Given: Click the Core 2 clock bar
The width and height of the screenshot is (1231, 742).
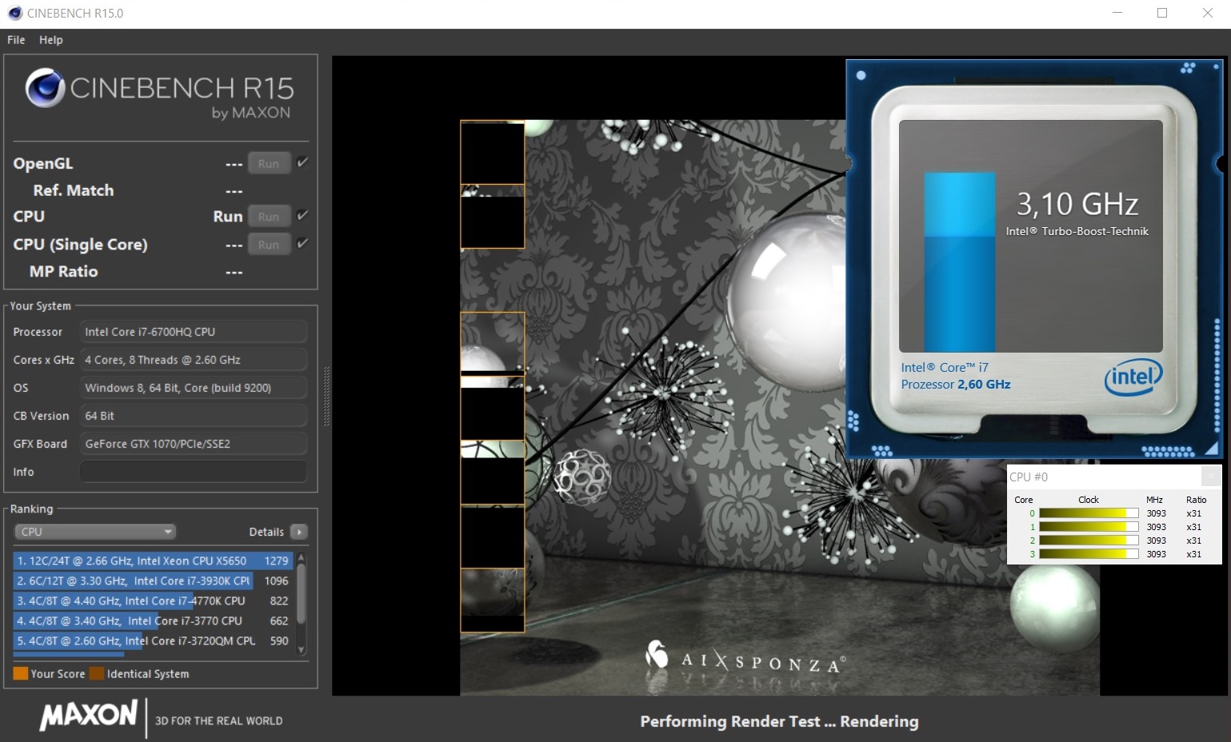Looking at the screenshot, I should (x=1089, y=541).
